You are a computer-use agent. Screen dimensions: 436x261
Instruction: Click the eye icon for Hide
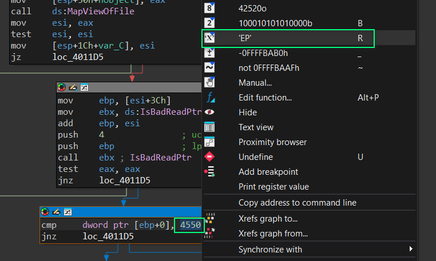point(209,112)
